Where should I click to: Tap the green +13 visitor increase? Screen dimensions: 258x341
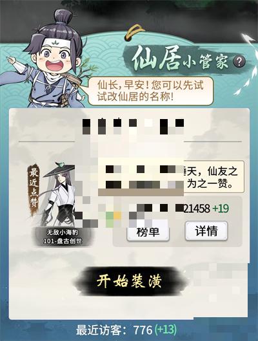coord(166,330)
